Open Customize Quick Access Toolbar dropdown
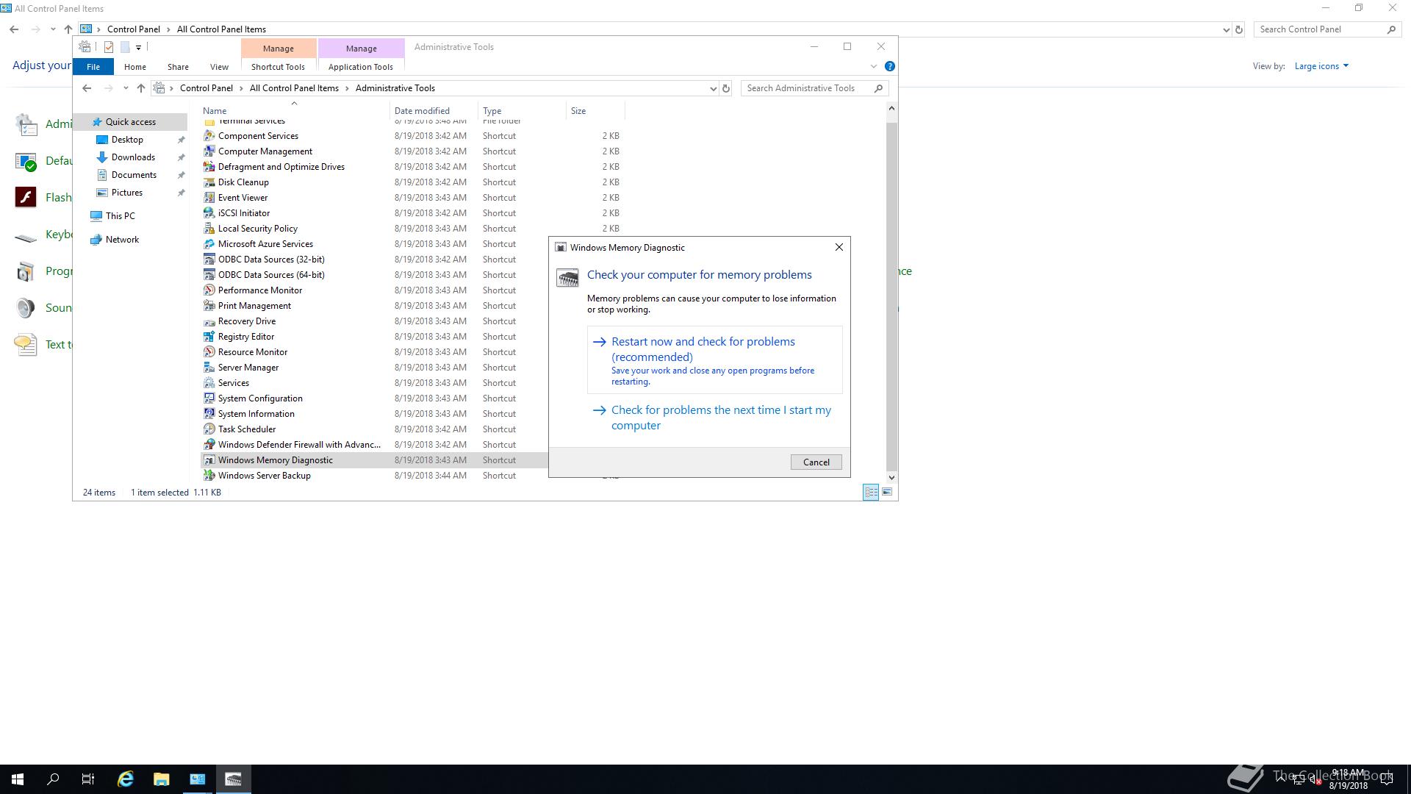The height and width of the screenshot is (794, 1411). (x=138, y=48)
